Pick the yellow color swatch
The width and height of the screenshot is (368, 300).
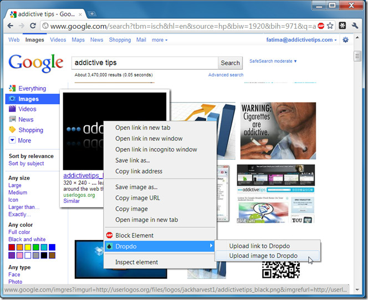pos(28,247)
